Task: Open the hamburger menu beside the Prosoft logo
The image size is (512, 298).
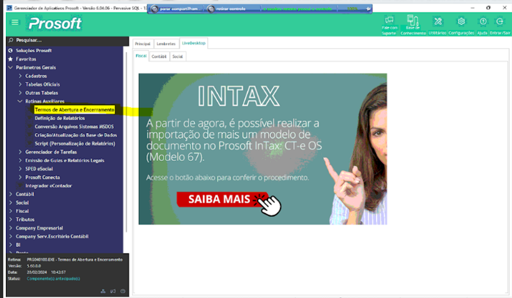Action: coord(15,22)
